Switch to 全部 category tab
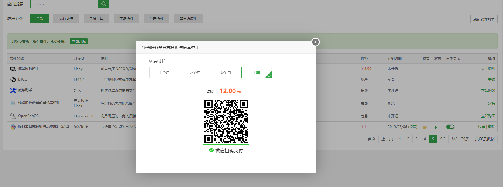503x187 pixels. pyautogui.click(x=40, y=18)
